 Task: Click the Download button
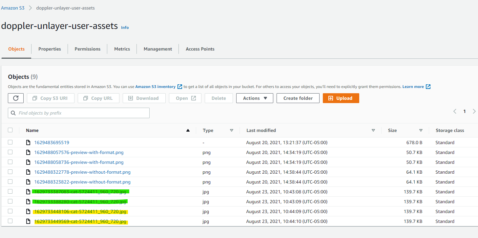[x=144, y=98]
